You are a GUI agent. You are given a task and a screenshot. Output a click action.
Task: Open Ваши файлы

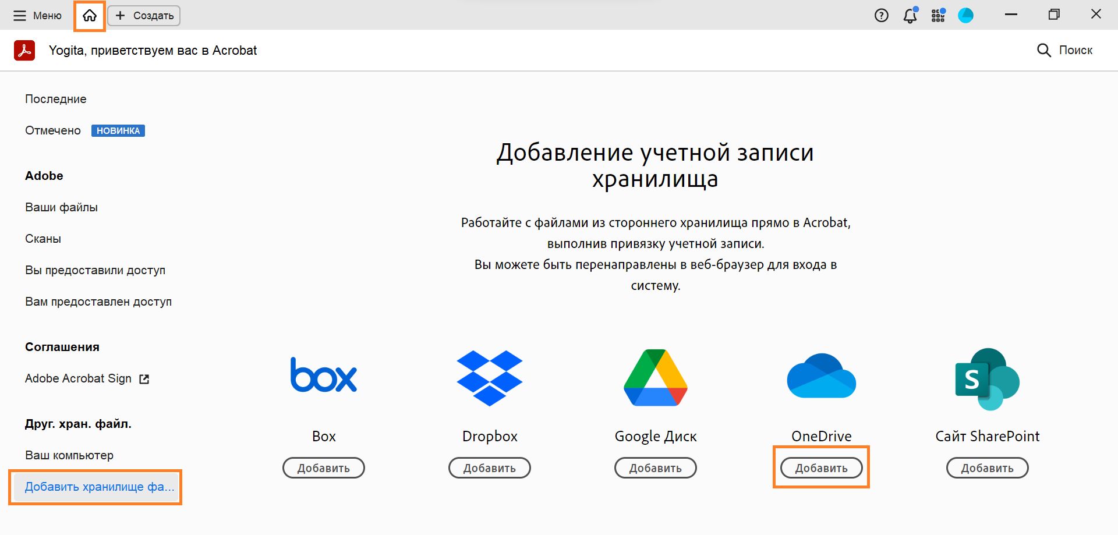pyautogui.click(x=62, y=207)
